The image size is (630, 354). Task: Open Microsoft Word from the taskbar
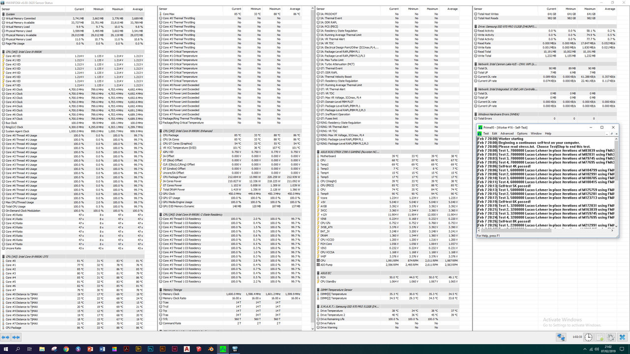(x=102, y=349)
